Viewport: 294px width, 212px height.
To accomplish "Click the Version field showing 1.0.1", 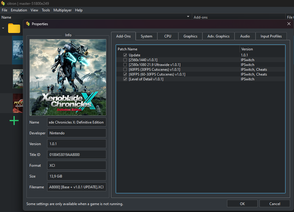I will click(77, 144).
